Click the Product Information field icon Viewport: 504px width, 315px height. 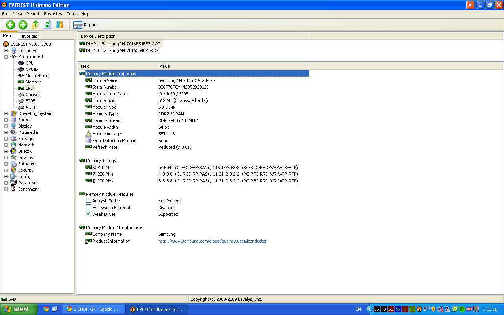pos(89,241)
